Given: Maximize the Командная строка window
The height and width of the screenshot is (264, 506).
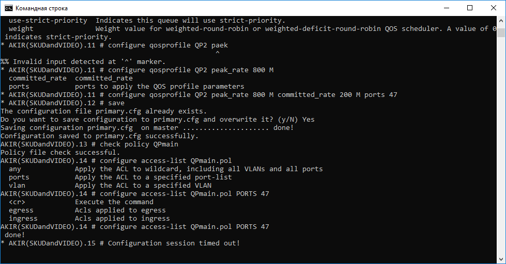Looking at the screenshot, I should tap(470, 8).
